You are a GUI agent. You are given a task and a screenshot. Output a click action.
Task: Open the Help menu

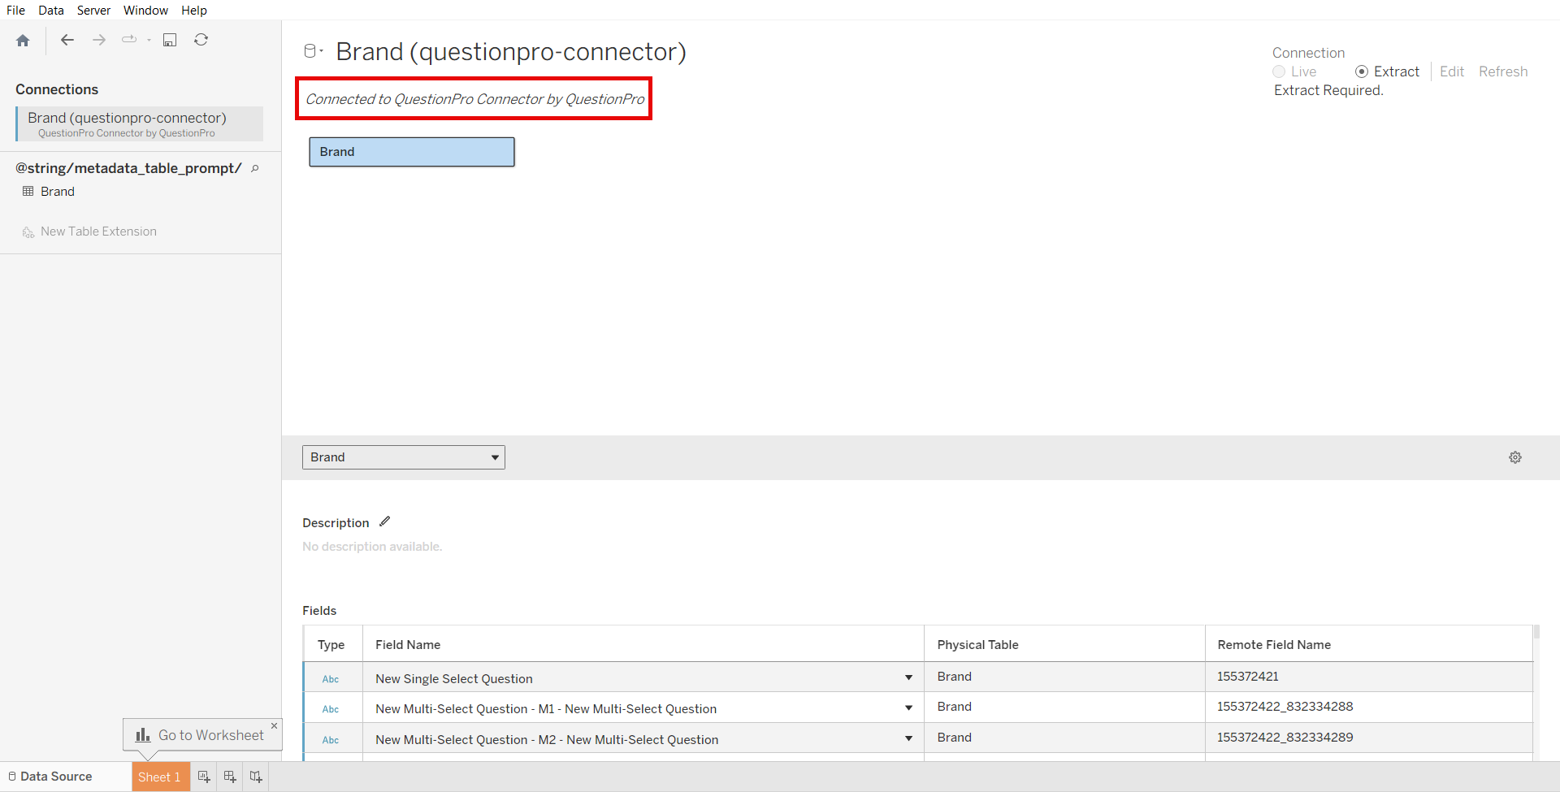tap(194, 11)
